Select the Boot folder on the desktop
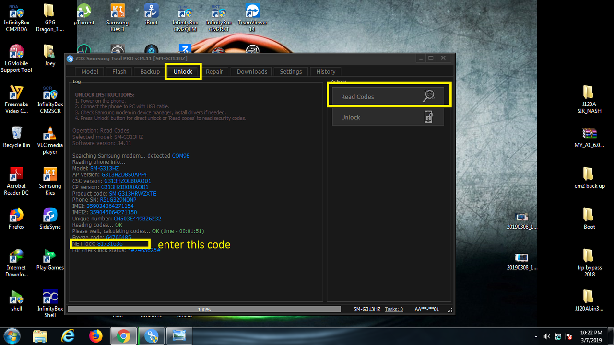Viewport: 614px width, 345px height. pos(589,219)
